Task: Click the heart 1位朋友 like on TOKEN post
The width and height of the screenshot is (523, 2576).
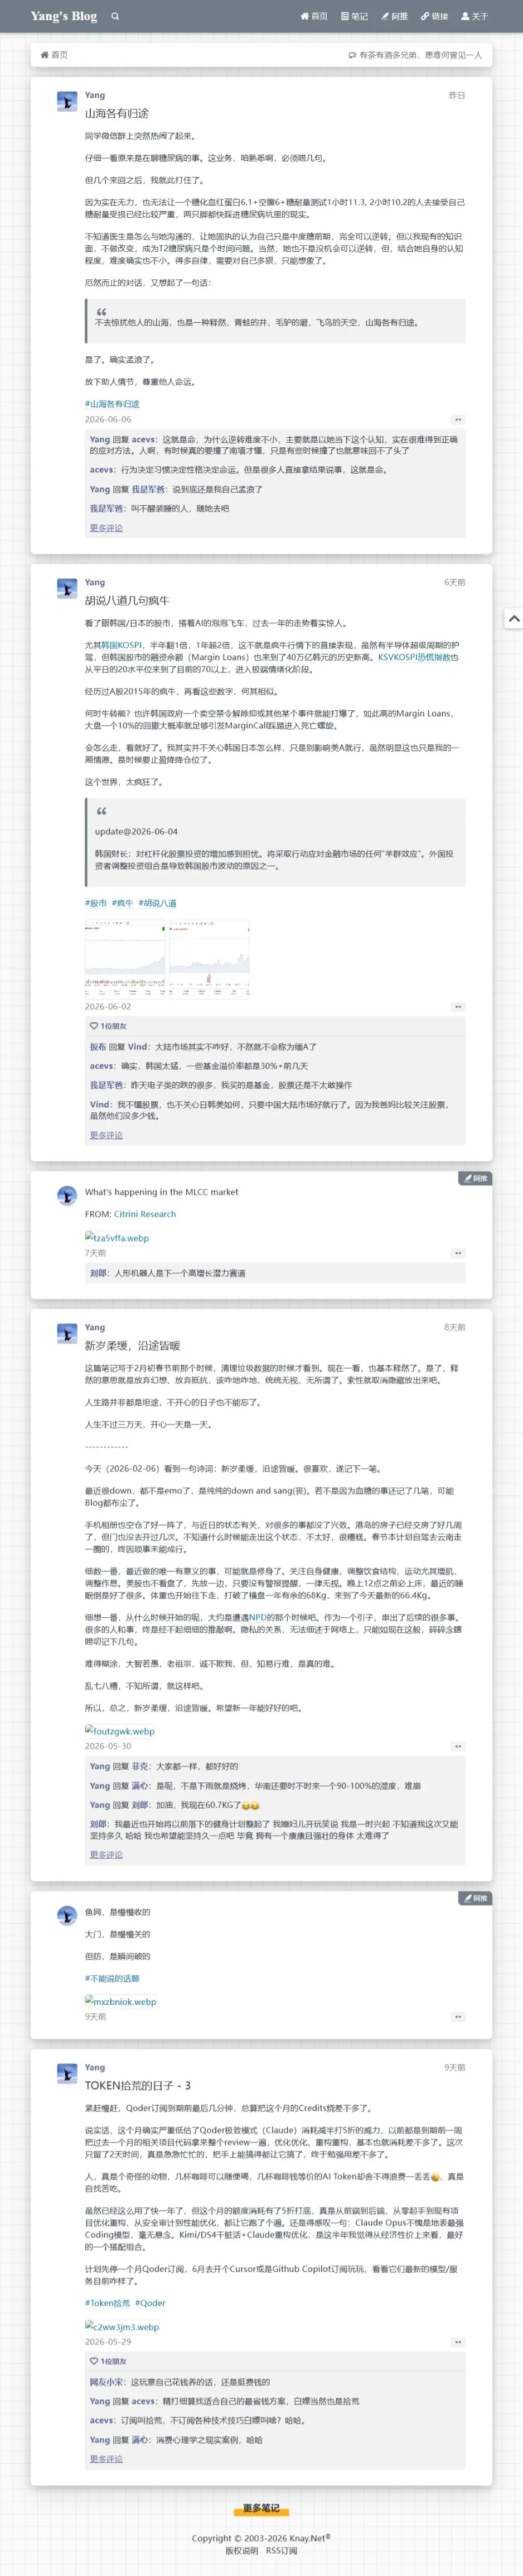Action: point(109,2361)
